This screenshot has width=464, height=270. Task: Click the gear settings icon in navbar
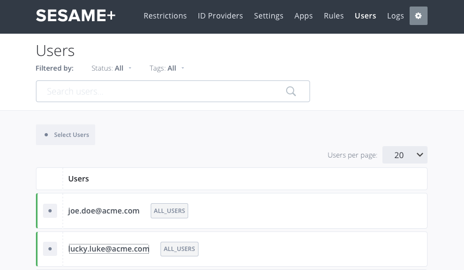418,16
